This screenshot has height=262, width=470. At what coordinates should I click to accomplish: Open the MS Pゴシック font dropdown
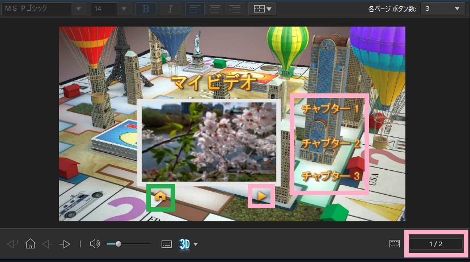78,9
